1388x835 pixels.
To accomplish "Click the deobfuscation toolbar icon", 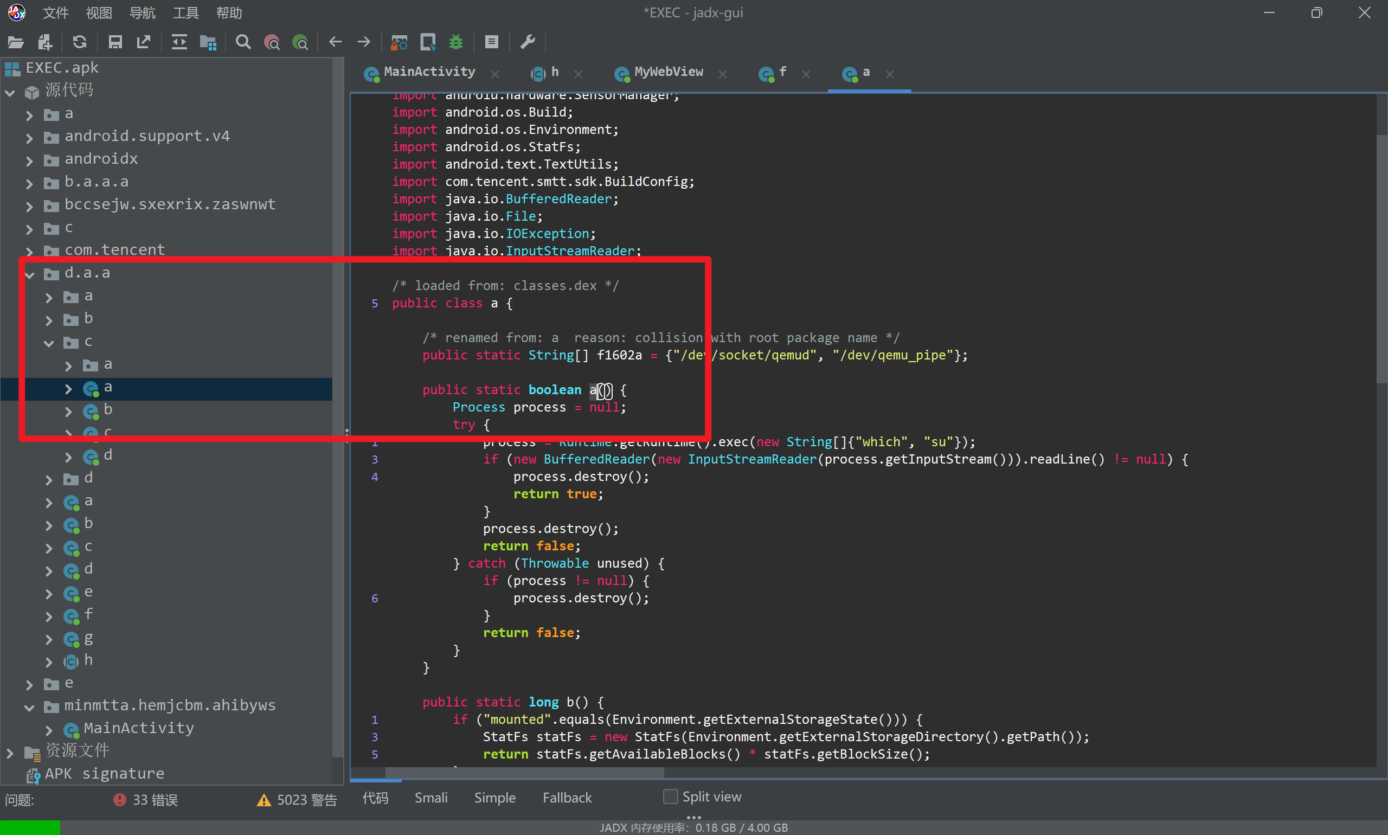I will pyautogui.click(x=400, y=42).
